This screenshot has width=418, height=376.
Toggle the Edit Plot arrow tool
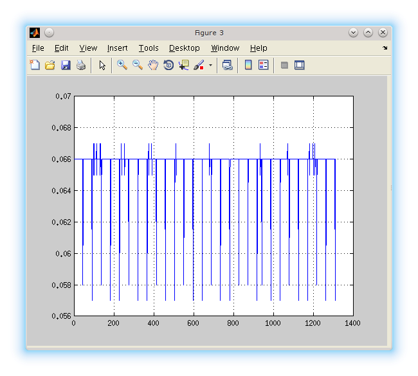102,65
